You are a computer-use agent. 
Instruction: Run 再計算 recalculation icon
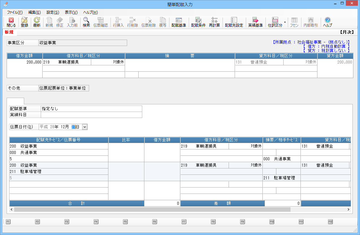coord(214,22)
